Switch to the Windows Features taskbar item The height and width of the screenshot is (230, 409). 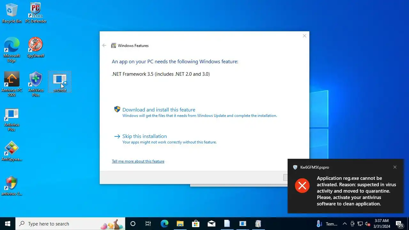[258, 224]
